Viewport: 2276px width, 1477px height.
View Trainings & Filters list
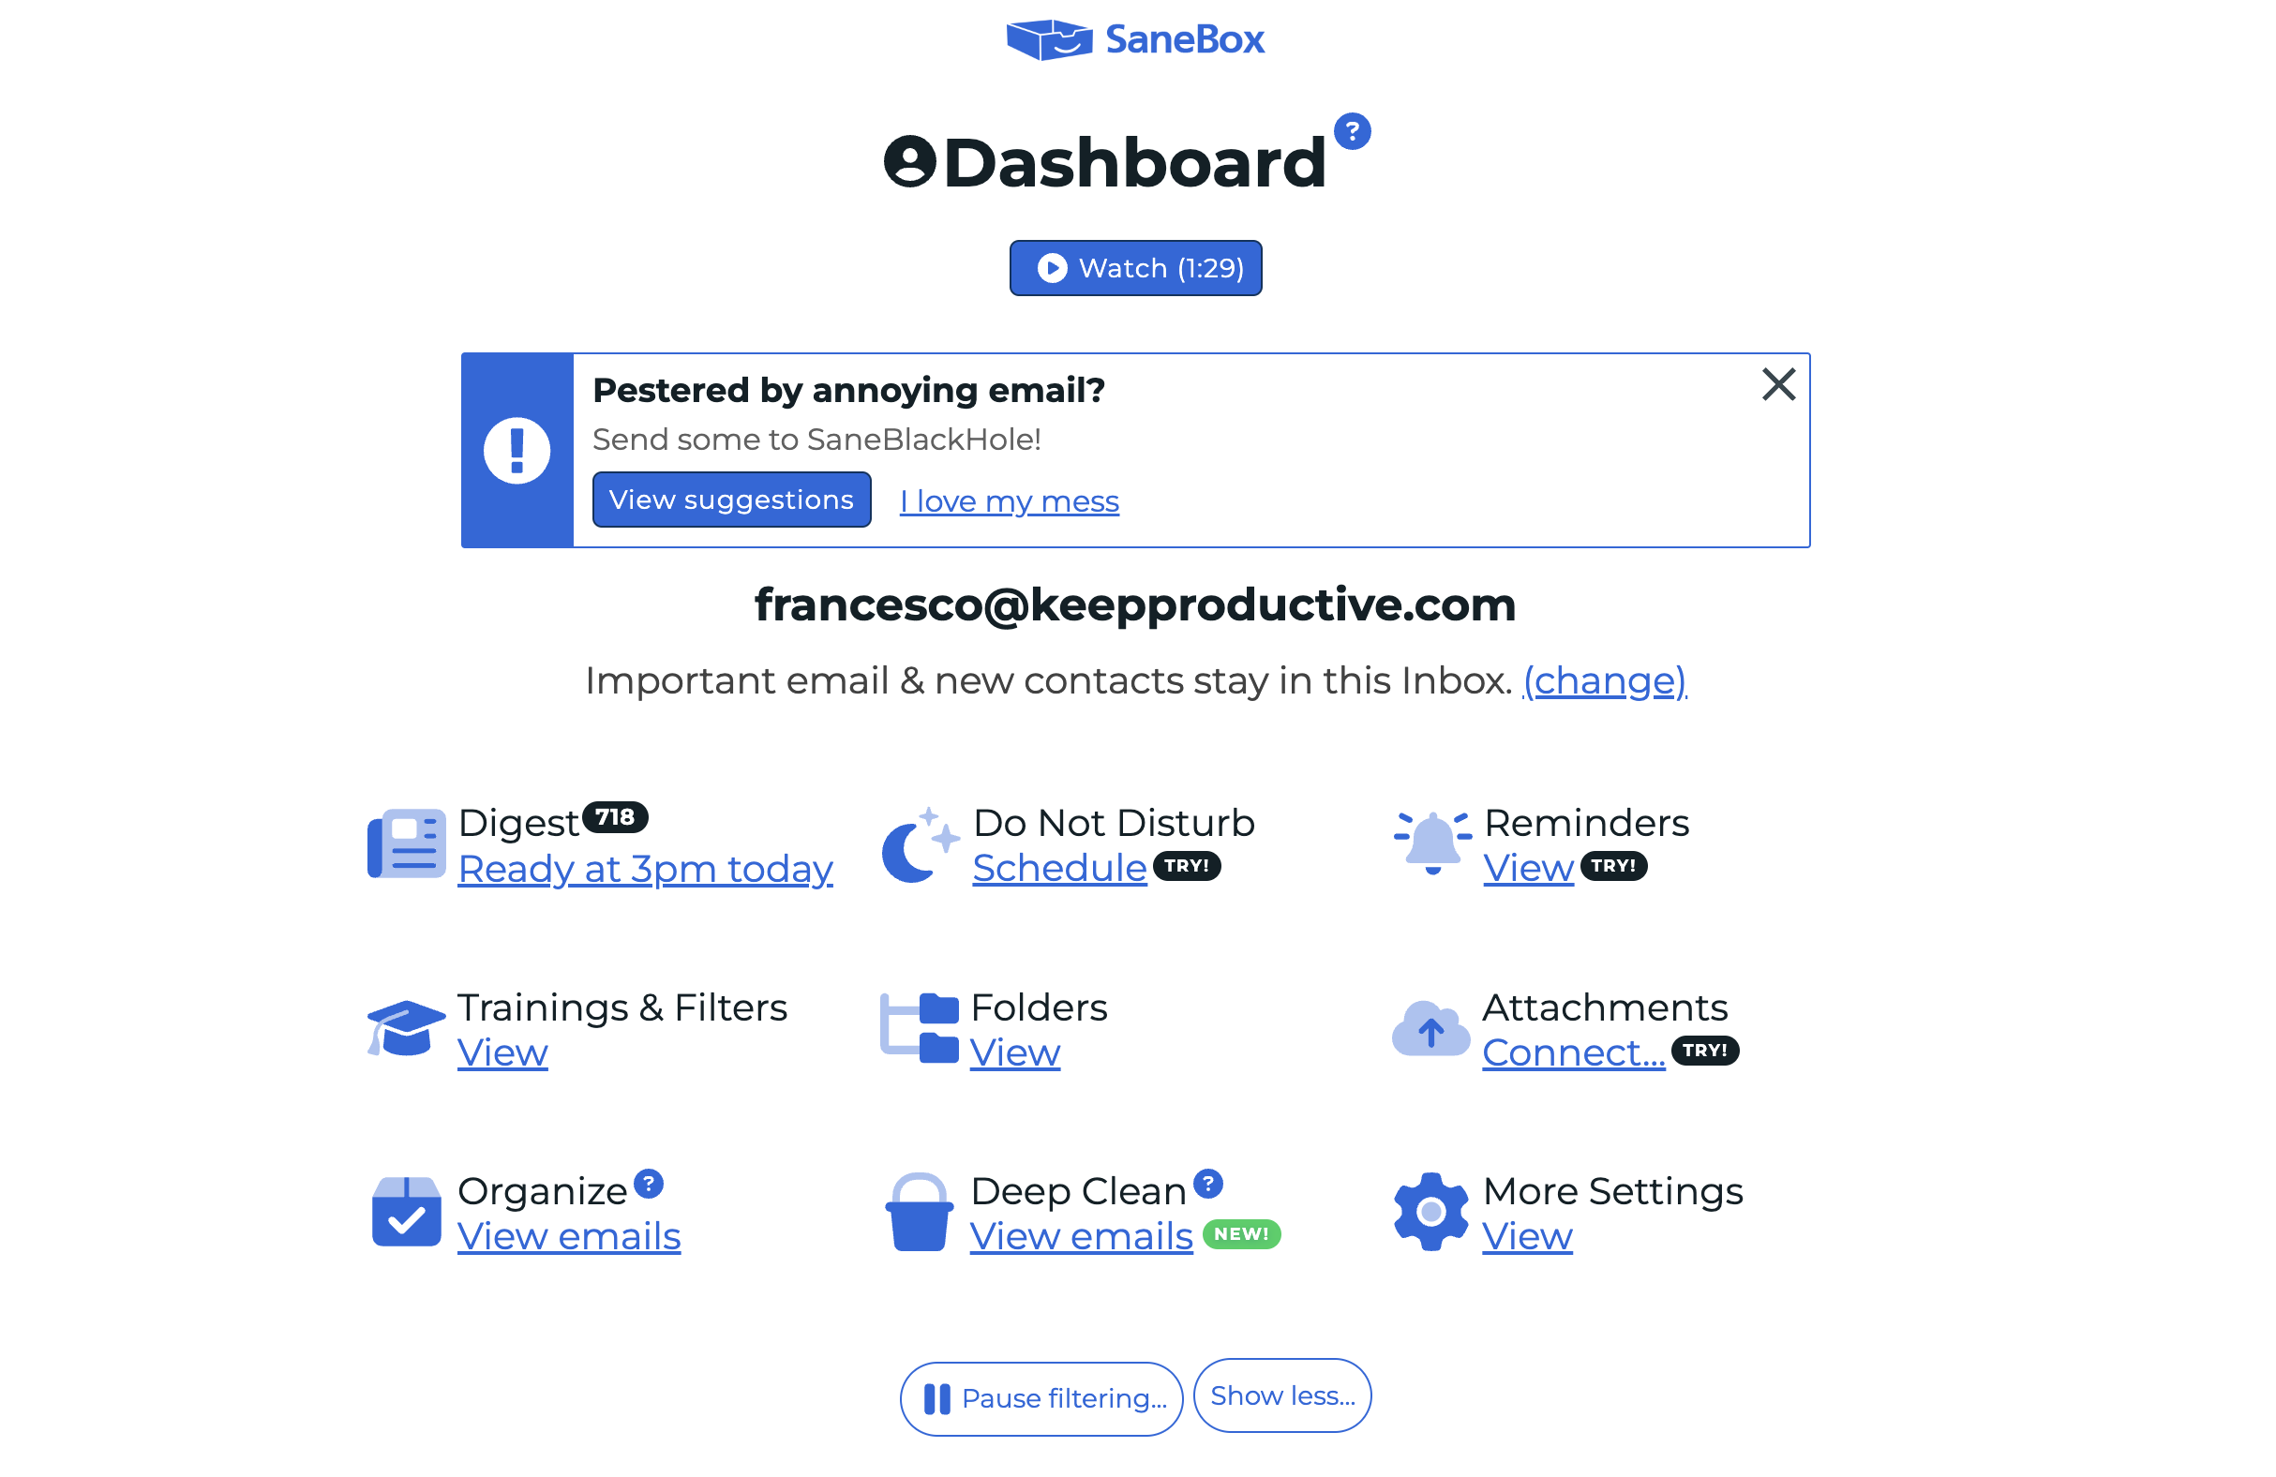506,1051
